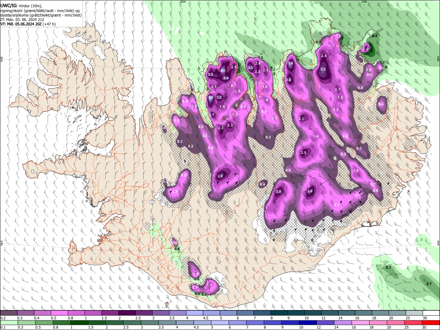440x330 pixels.
Task: Click the snowfall value '4.5' on the map
Action: (223, 71)
